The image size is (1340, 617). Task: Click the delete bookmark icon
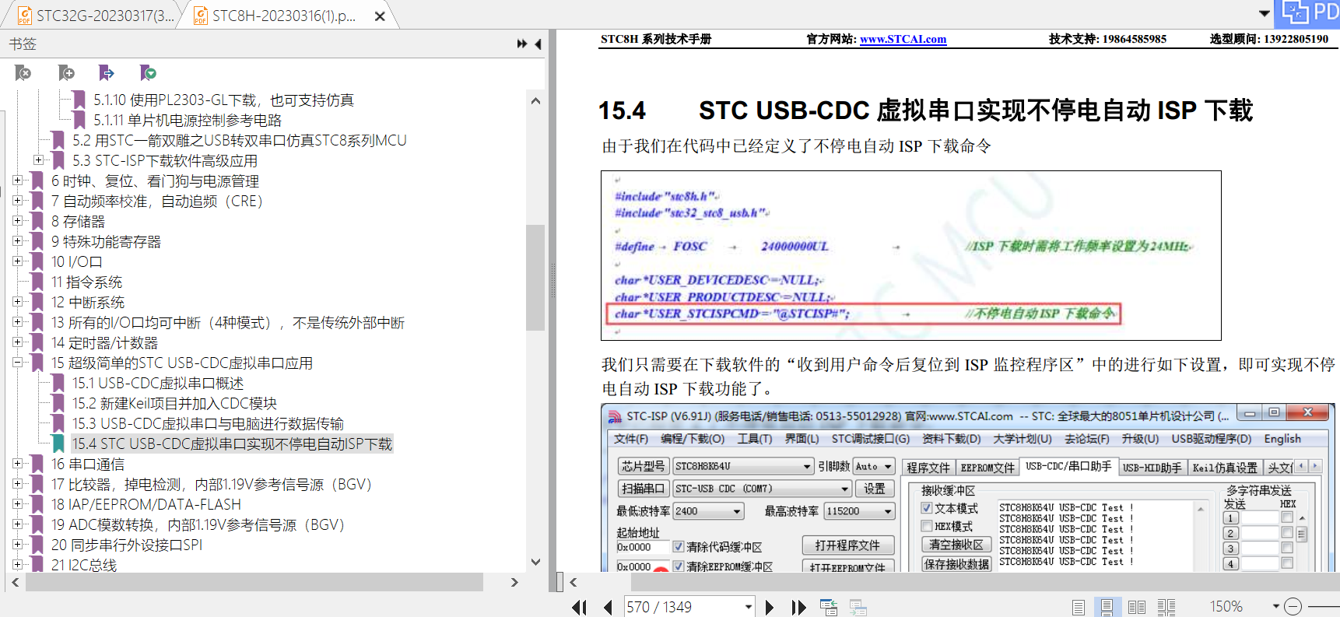pos(23,73)
